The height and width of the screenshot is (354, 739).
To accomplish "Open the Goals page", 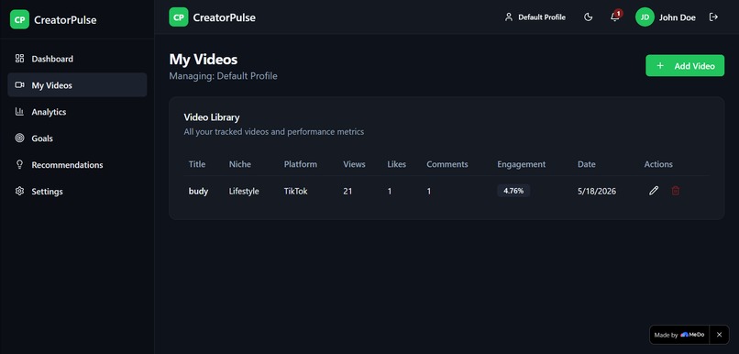I will tap(77, 138).
